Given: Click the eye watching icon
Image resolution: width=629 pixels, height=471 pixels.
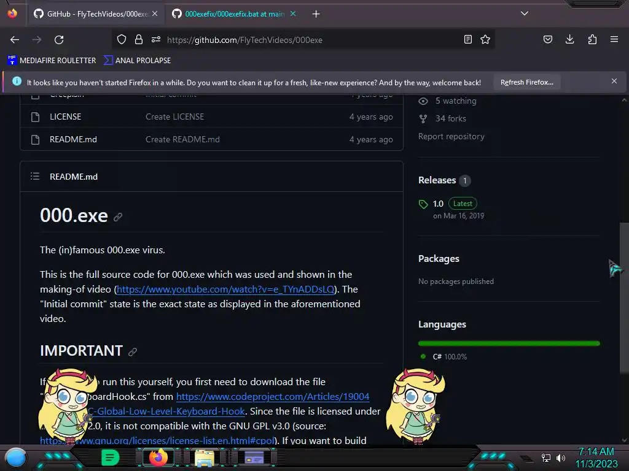Looking at the screenshot, I should coord(423,101).
